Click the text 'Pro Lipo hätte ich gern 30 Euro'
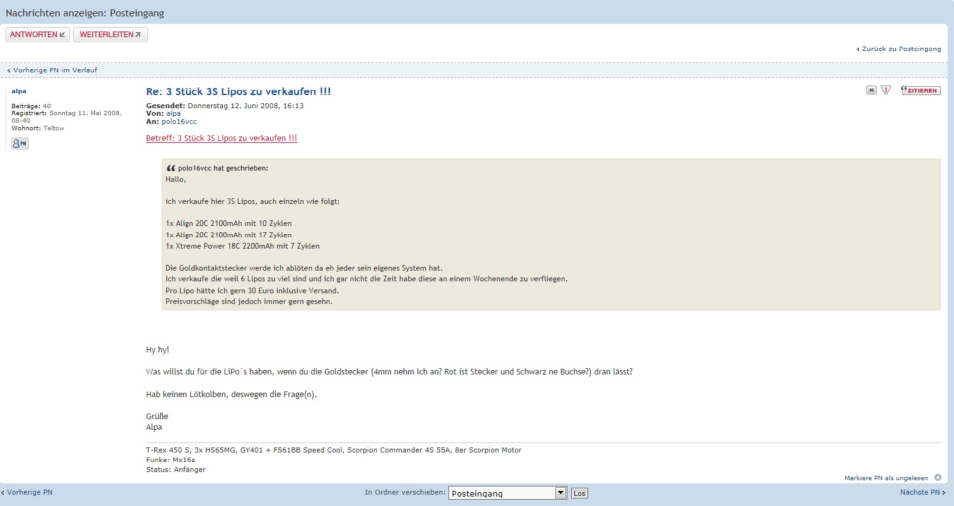Image resolution: width=954 pixels, height=506 pixels. pos(220,291)
